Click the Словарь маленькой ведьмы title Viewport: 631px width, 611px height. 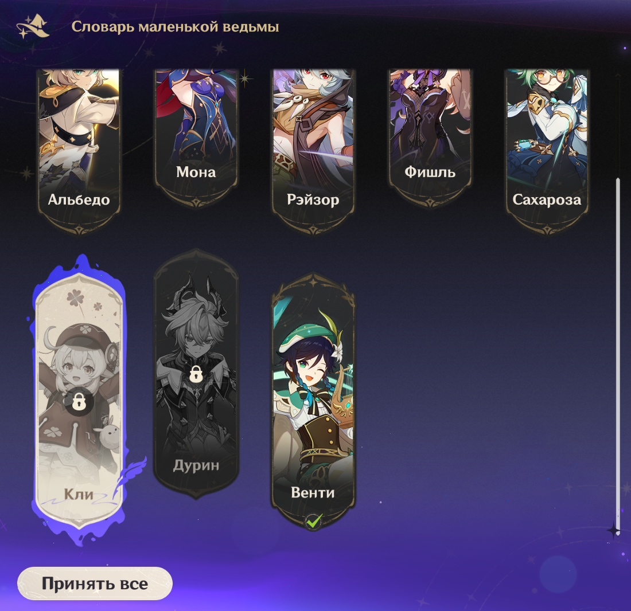(175, 26)
